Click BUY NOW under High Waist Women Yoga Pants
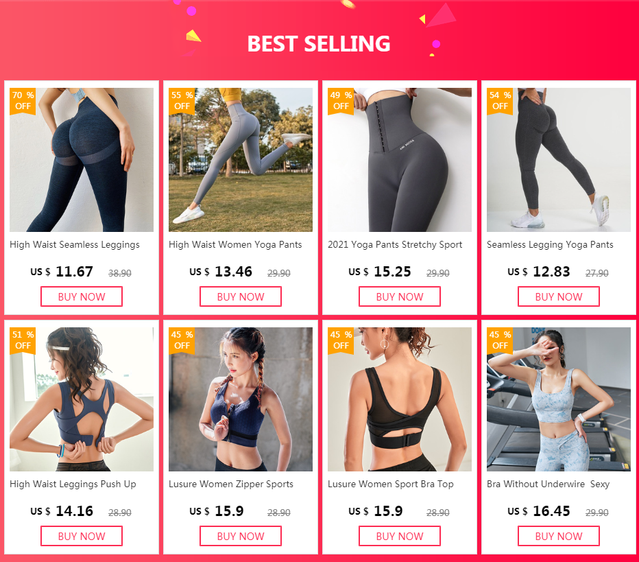This screenshot has height=562, width=639. point(241,296)
